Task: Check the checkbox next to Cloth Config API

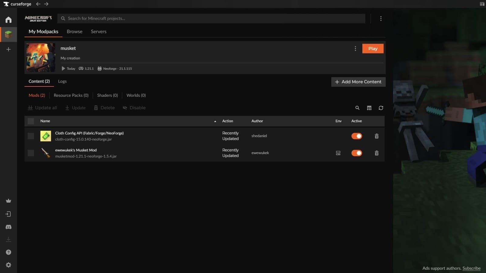Action: click(30, 136)
